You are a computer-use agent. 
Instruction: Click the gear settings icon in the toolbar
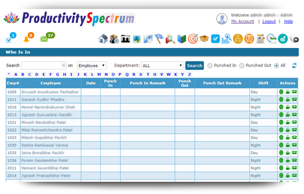pyautogui.click(x=295, y=39)
